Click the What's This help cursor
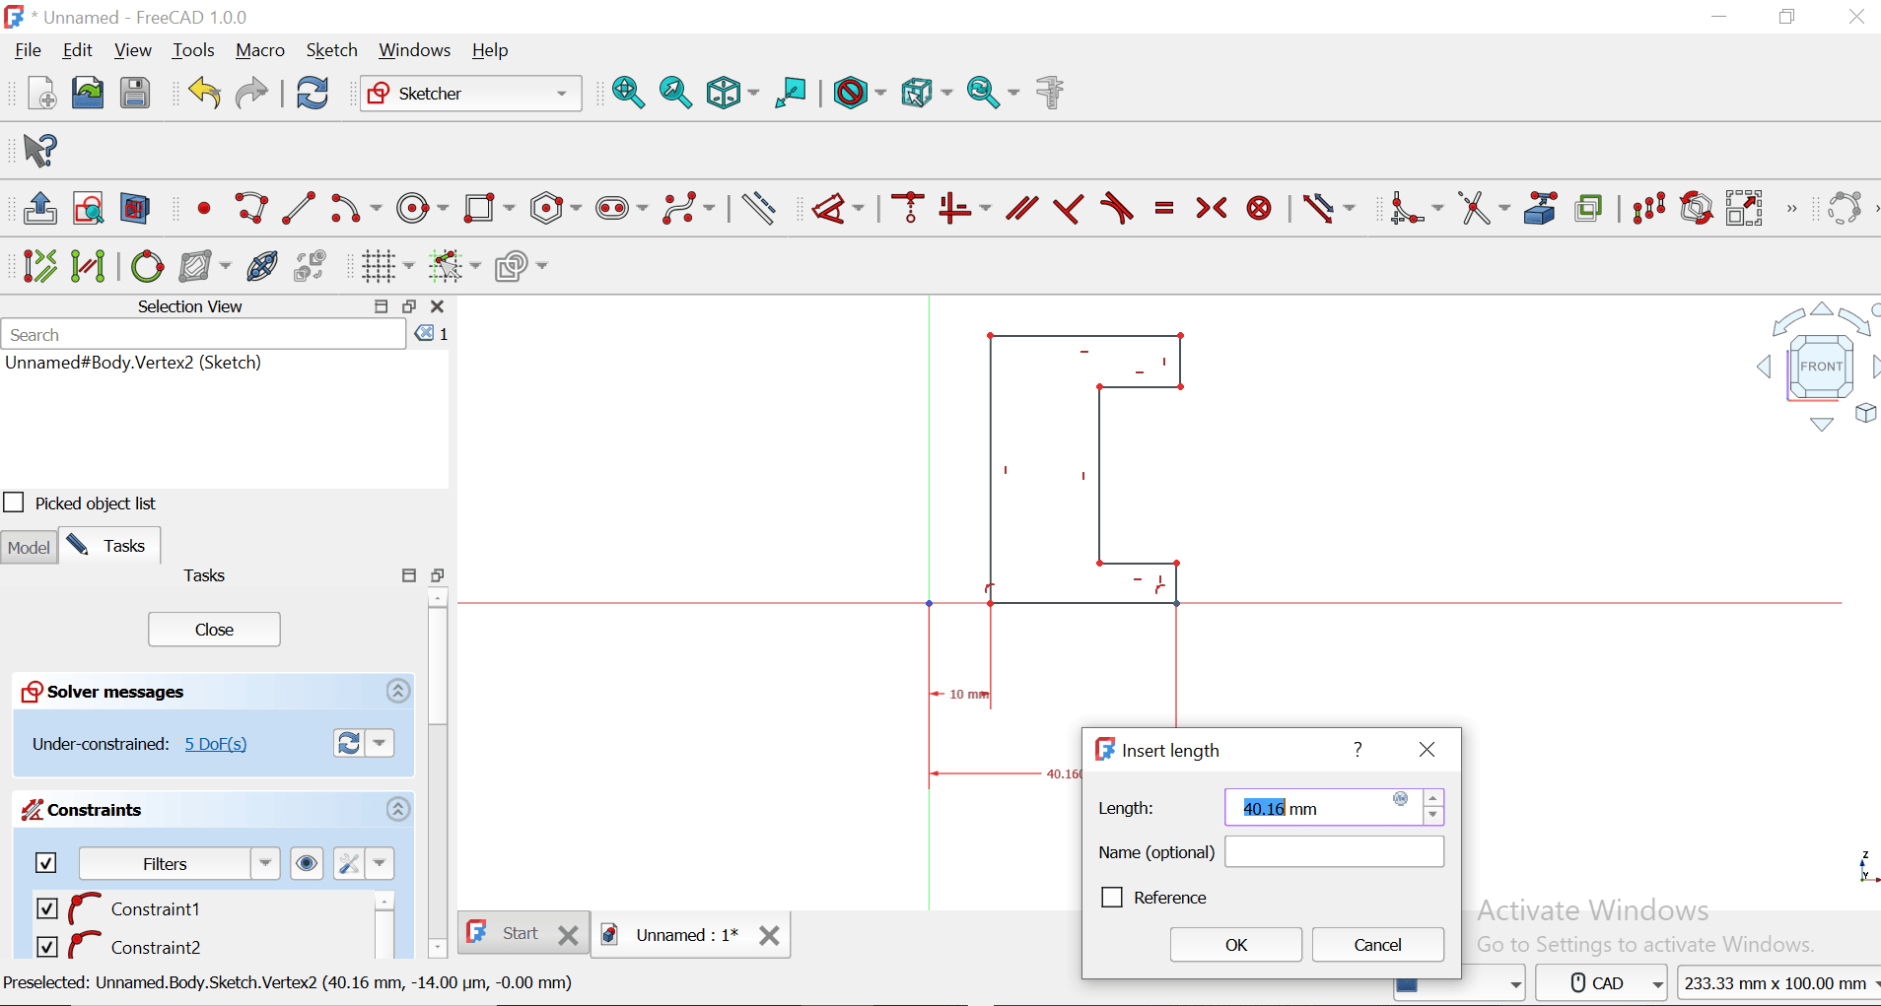Screen dimensions: 1881x1006 point(40,151)
